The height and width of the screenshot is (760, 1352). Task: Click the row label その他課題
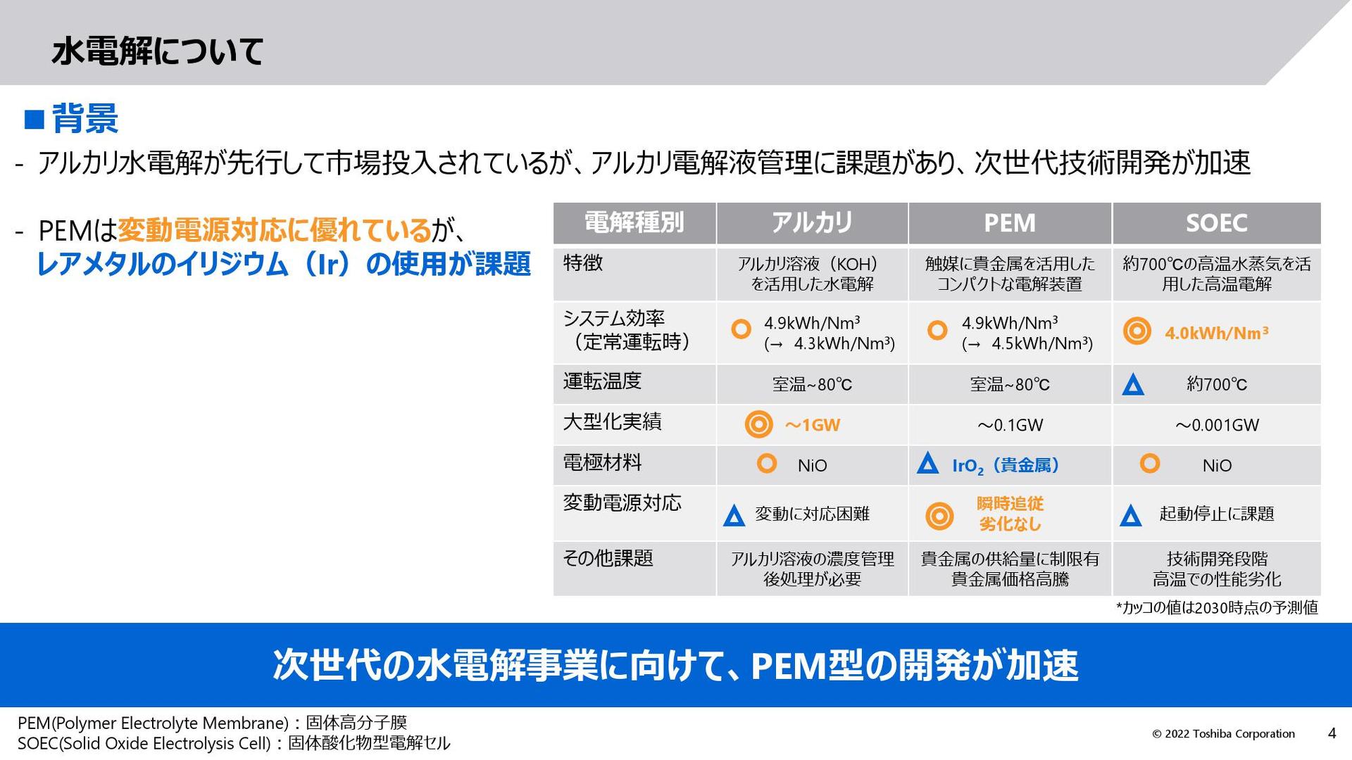pos(608,558)
